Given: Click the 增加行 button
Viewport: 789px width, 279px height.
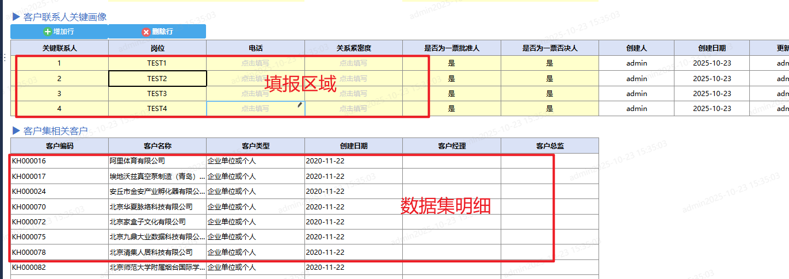Looking at the screenshot, I should [x=59, y=32].
